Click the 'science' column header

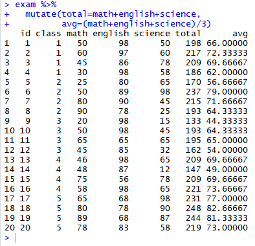[x=152, y=34]
